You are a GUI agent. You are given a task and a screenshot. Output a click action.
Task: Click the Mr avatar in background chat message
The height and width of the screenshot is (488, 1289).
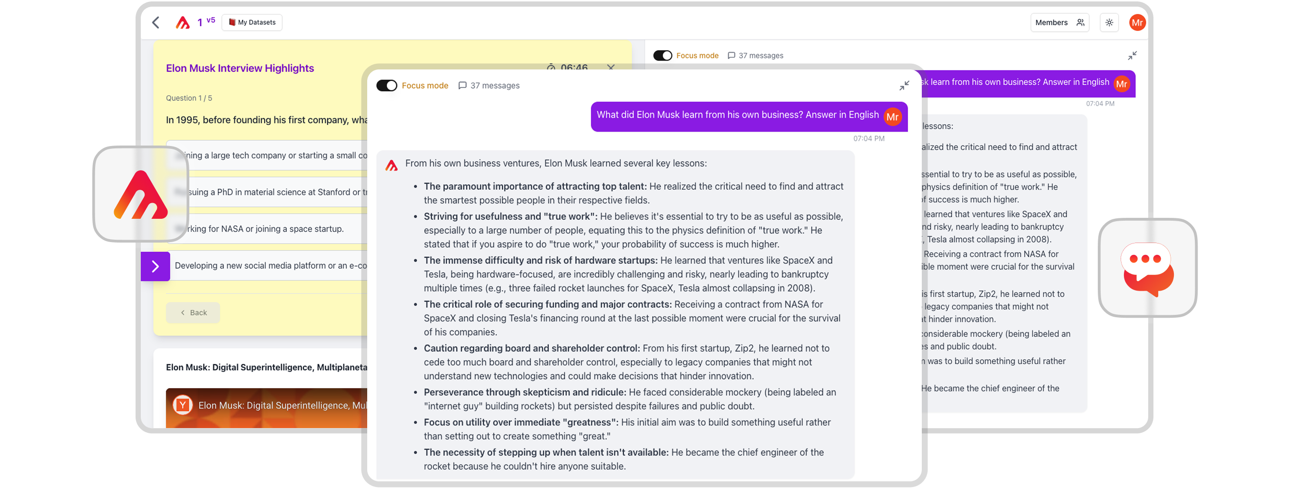pyautogui.click(x=1122, y=84)
